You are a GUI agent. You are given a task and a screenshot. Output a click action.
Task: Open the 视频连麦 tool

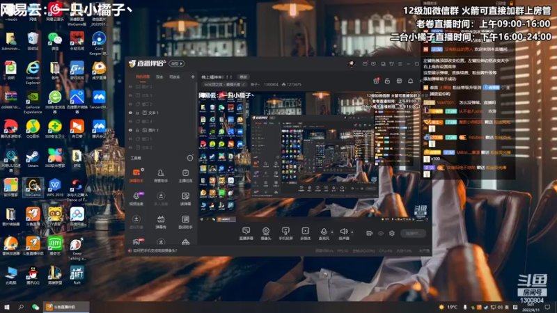tap(136, 199)
